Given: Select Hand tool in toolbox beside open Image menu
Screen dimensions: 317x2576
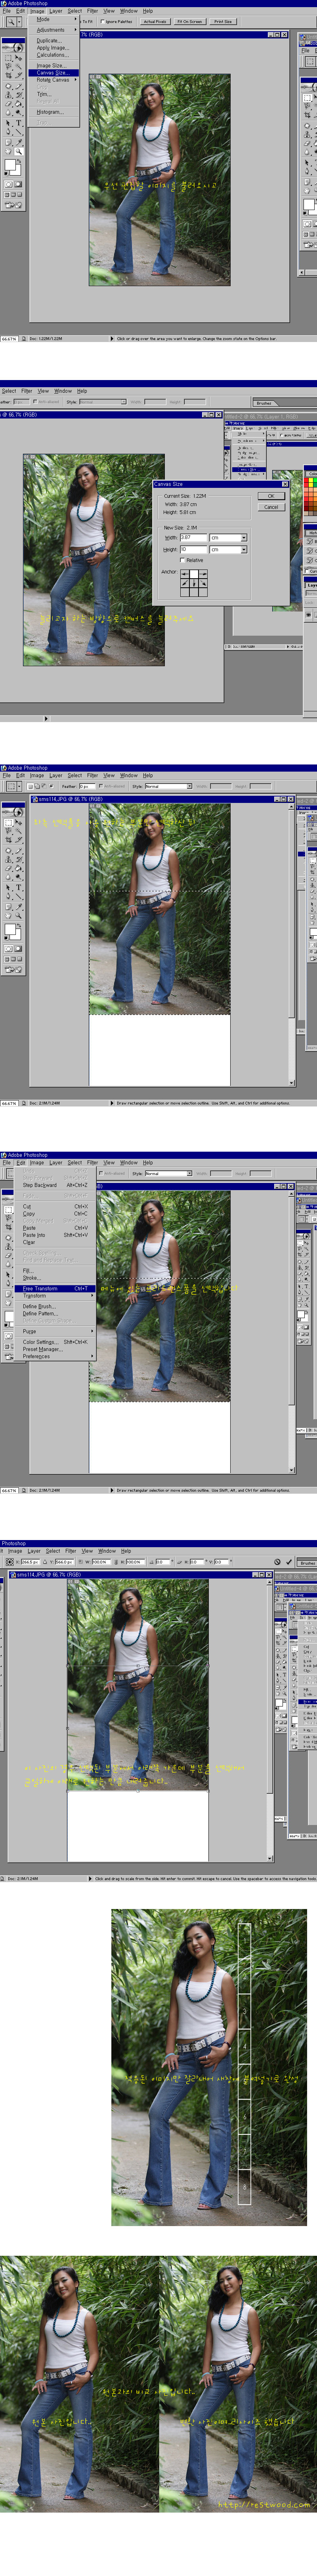Looking at the screenshot, I should click(8, 151).
